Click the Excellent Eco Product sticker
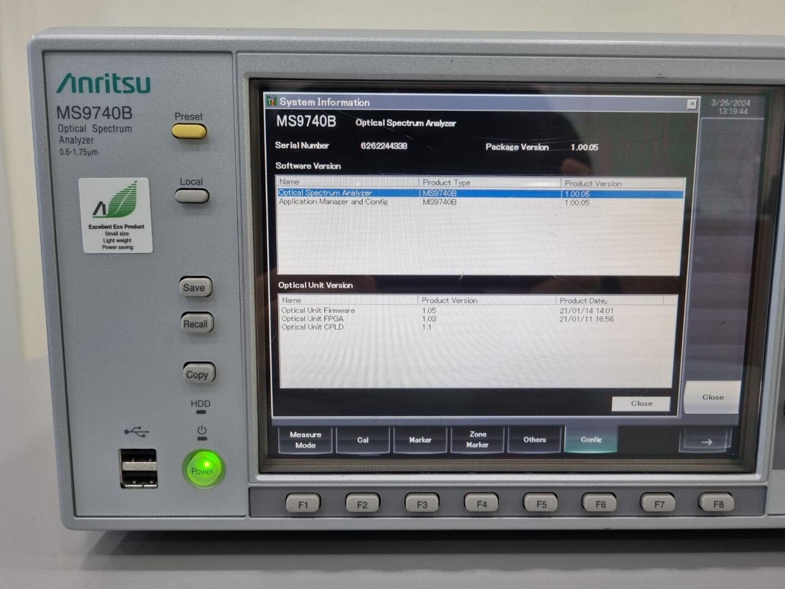 pos(115,215)
